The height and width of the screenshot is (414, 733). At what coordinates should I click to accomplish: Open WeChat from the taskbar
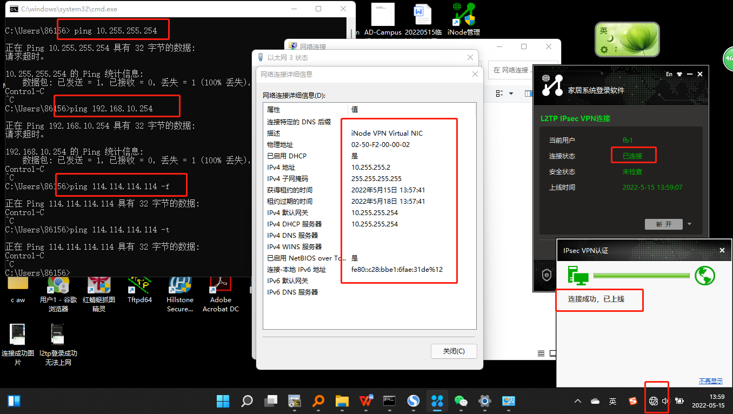point(461,401)
